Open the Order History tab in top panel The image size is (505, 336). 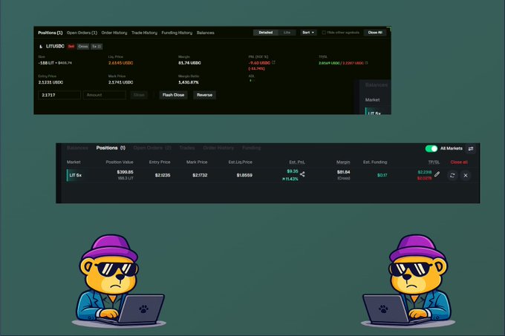[114, 33]
